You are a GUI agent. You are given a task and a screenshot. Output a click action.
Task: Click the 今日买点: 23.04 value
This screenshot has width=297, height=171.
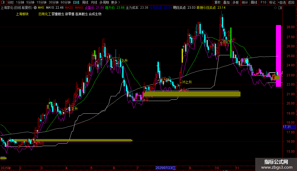click(x=161, y=8)
